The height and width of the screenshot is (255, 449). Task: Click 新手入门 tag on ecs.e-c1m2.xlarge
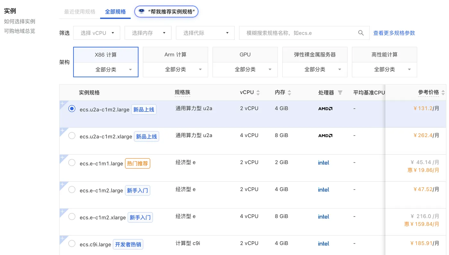pos(140,218)
